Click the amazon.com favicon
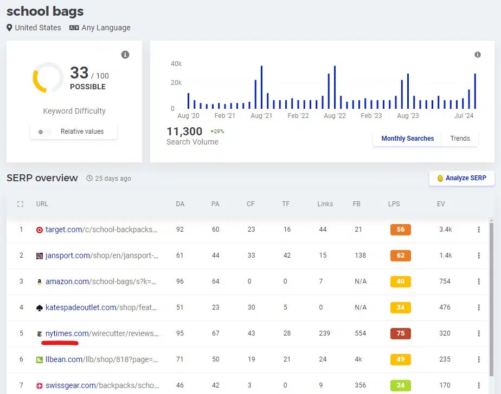Viewport: 501px width, 394px height. (39, 282)
